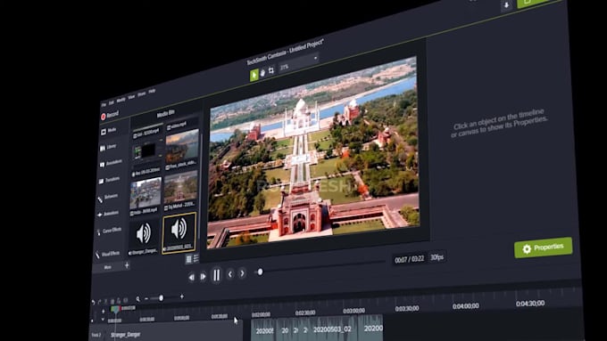Click the plus button beside More
This screenshot has height=341, width=607.
[127, 265]
